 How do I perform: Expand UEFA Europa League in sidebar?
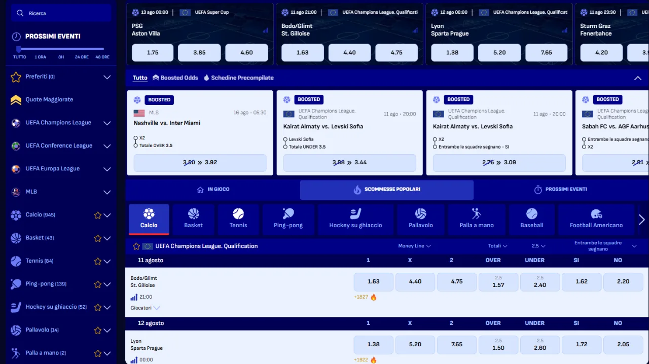[107, 169]
